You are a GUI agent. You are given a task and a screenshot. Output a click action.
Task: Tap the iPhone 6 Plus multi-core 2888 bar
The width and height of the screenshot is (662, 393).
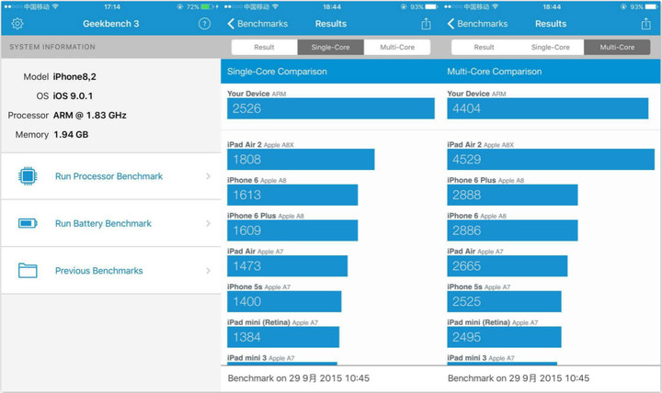pyautogui.click(x=512, y=195)
